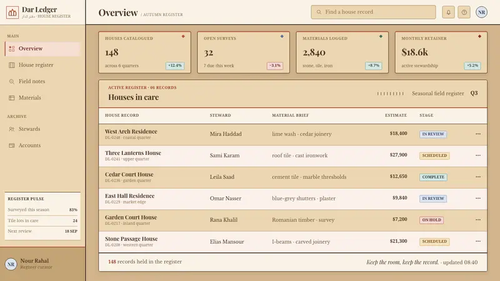Click the Nour Rahal user name

pos(34,261)
